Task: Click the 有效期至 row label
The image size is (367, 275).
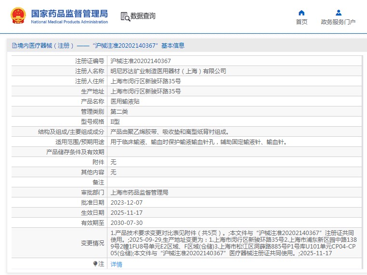Action: [x=92, y=223]
